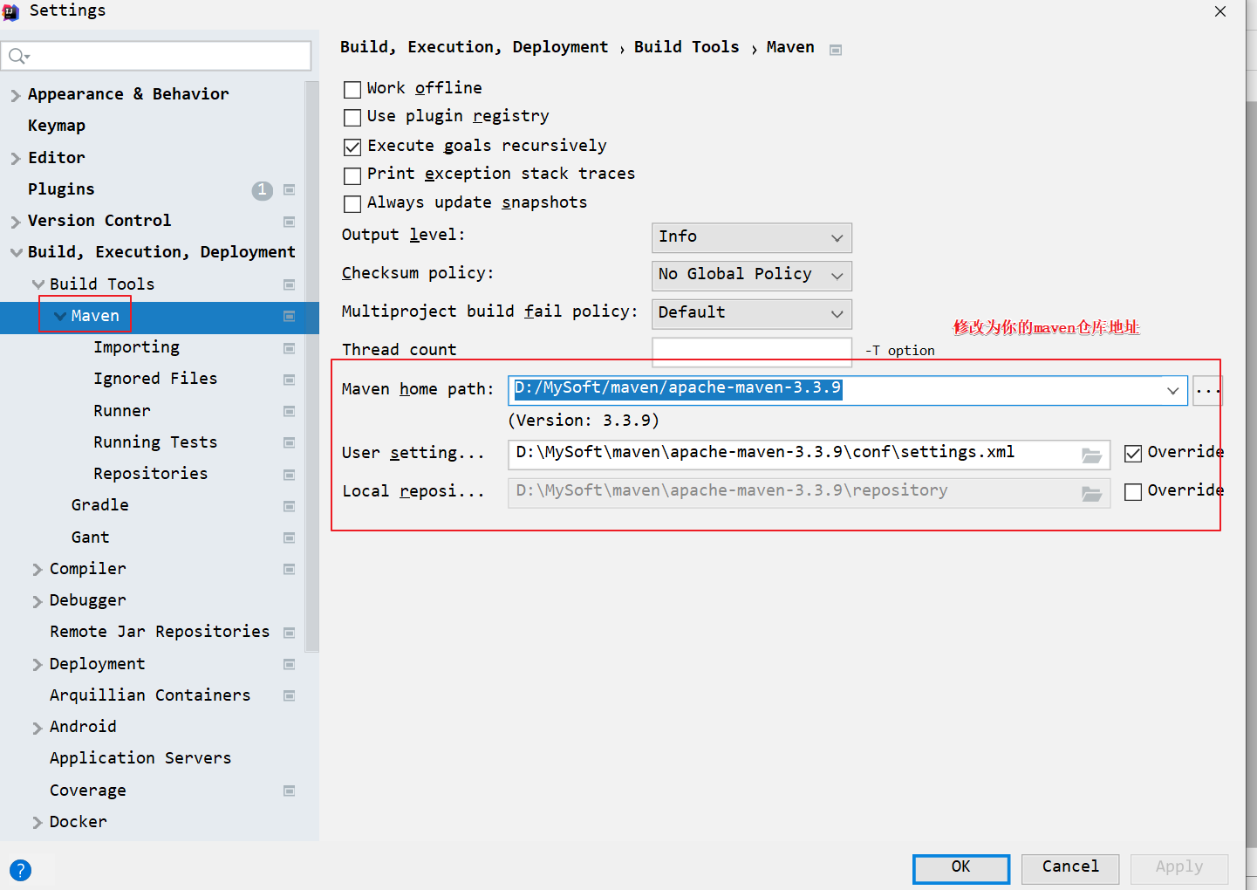Click the project-level icon beside Importing
1257x890 pixels.
[290, 348]
